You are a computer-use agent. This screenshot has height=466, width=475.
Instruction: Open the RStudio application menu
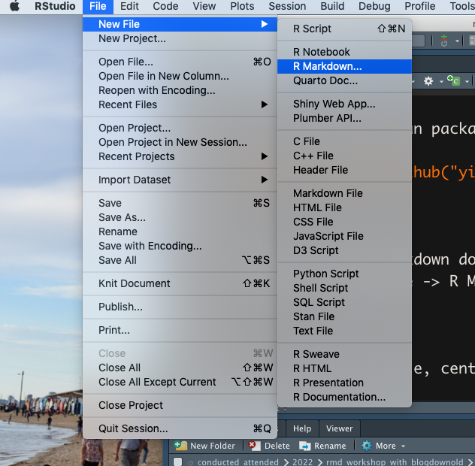click(x=55, y=6)
